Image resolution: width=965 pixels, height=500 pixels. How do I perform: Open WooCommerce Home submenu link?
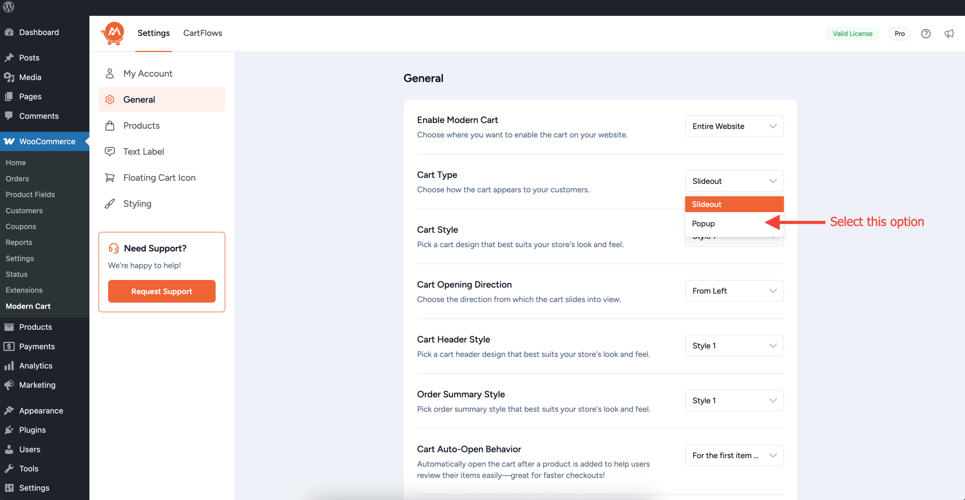pos(15,162)
